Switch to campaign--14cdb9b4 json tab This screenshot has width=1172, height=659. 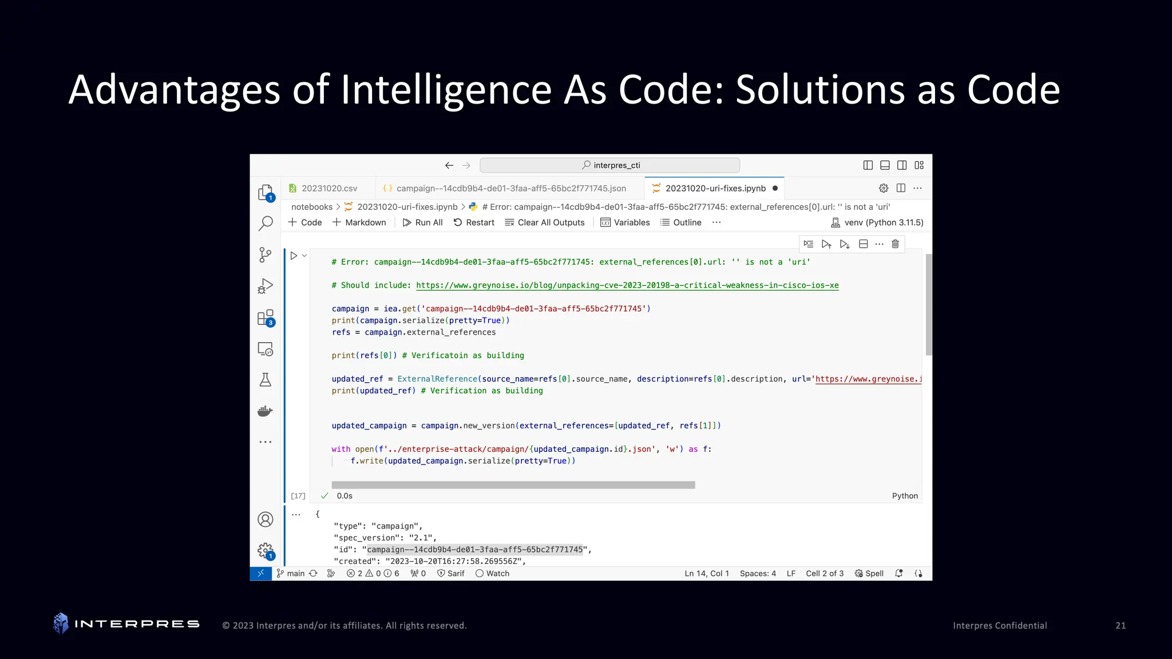[510, 188]
